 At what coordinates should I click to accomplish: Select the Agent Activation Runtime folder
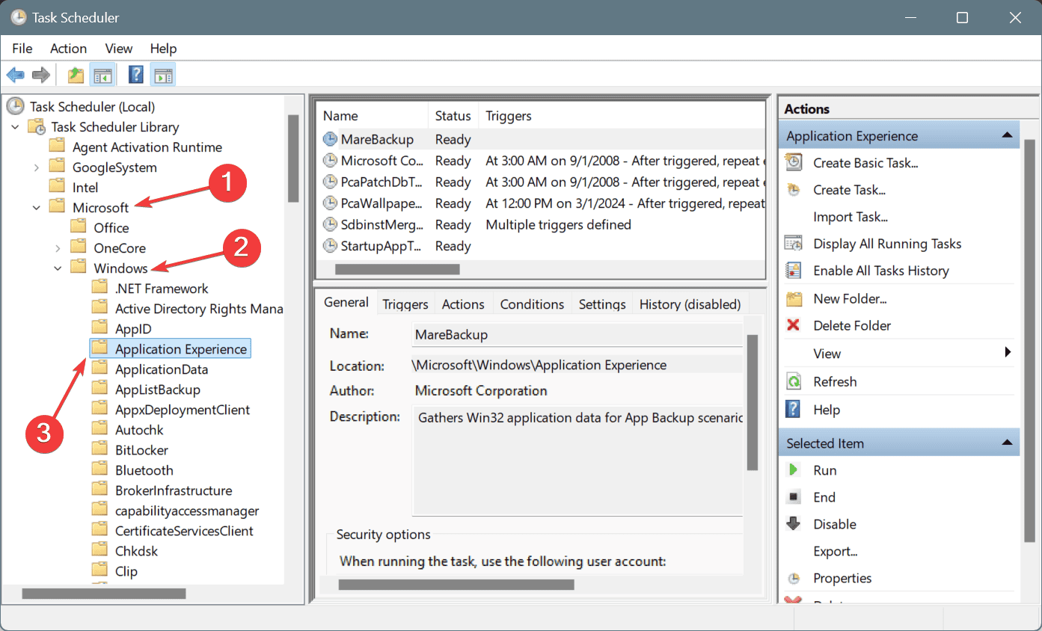[147, 147]
